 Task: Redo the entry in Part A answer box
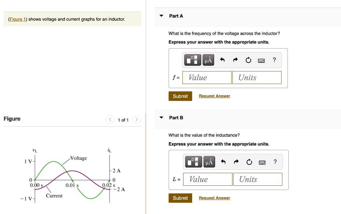(x=235, y=60)
